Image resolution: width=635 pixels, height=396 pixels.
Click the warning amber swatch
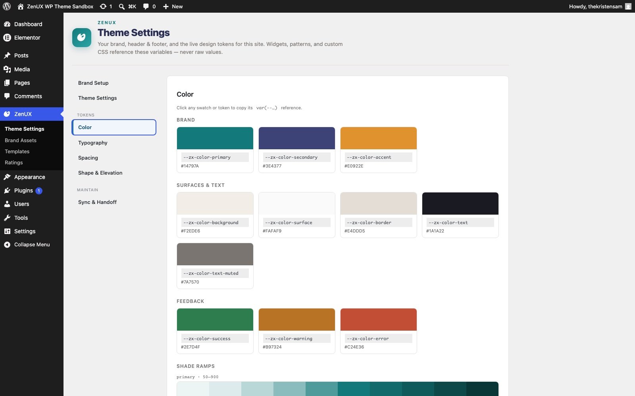[x=297, y=320]
